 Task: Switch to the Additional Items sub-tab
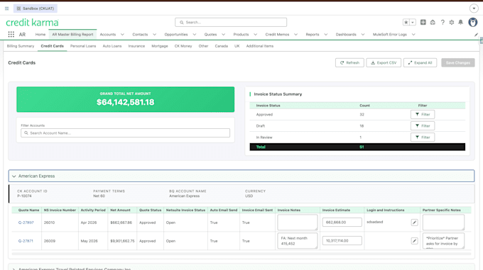tap(260, 46)
